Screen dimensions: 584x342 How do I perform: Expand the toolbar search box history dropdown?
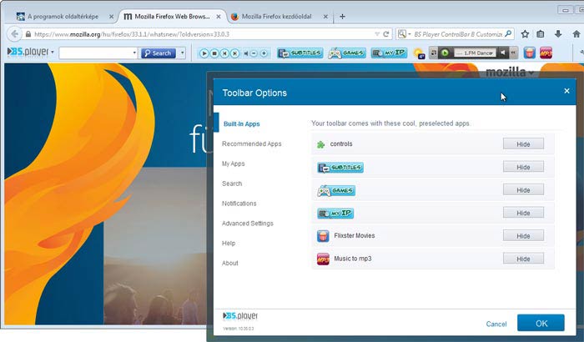click(x=134, y=53)
